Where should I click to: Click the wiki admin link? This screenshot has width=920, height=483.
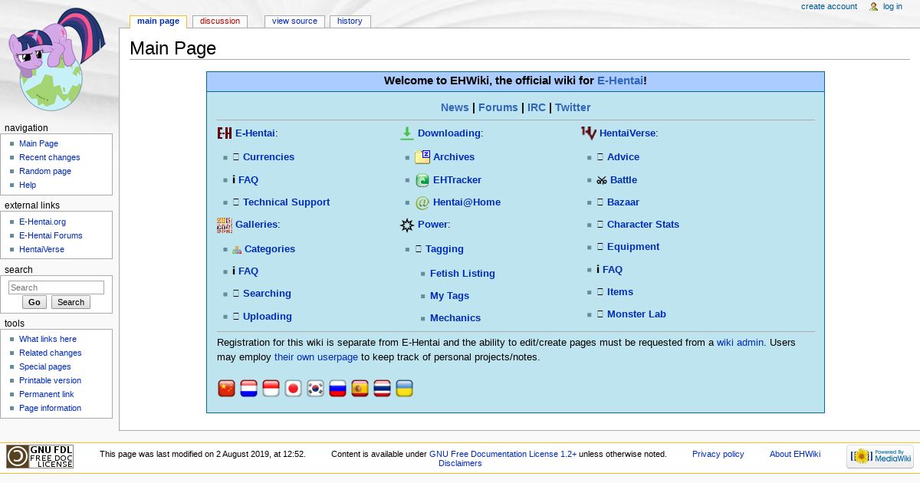coord(740,343)
